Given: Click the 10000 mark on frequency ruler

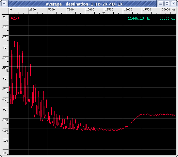Looking at the screenshot, I should click(90, 9).
